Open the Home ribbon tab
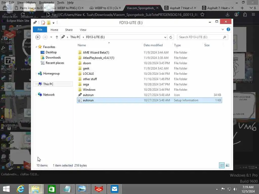The width and height of the screenshot is (259, 194). [54, 30]
